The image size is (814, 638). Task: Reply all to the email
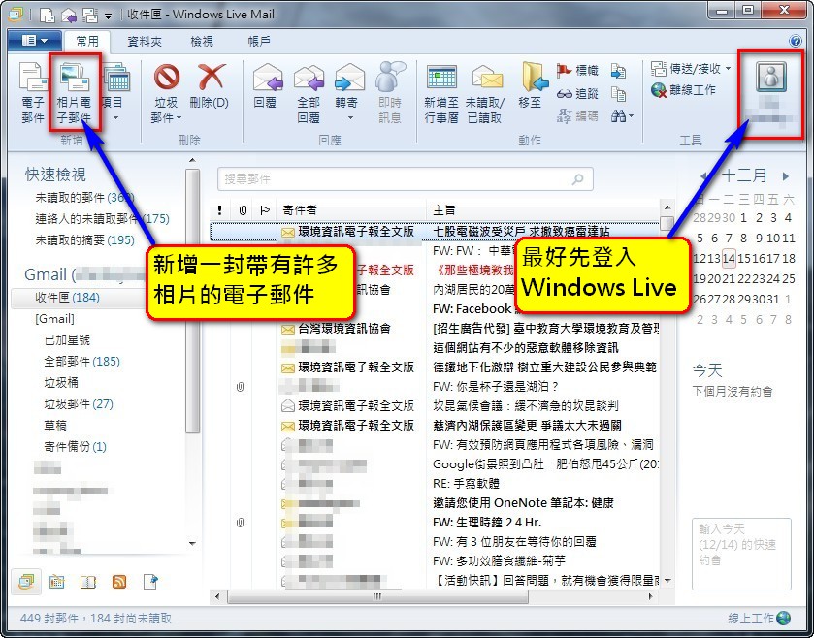(309, 93)
